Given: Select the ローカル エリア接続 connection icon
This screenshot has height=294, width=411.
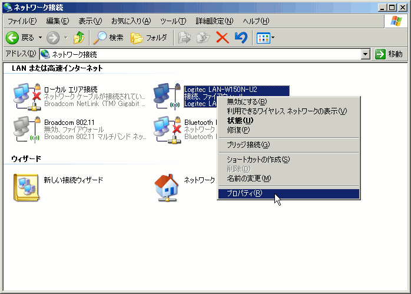Looking at the screenshot, I should click(27, 97).
